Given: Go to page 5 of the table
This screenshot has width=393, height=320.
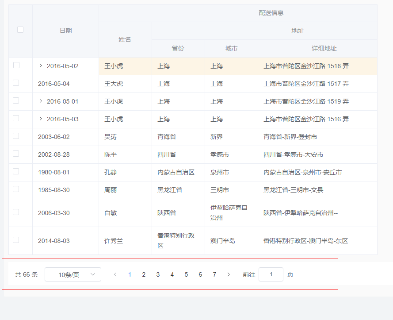Looking at the screenshot, I should click(186, 274).
